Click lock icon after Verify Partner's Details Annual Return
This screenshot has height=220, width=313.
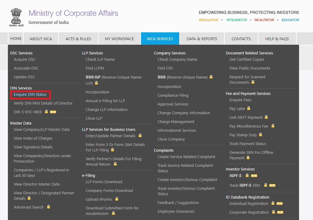115,164
